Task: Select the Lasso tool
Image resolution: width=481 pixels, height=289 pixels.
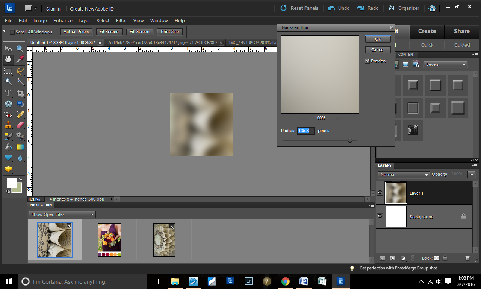Action: point(20,71)
